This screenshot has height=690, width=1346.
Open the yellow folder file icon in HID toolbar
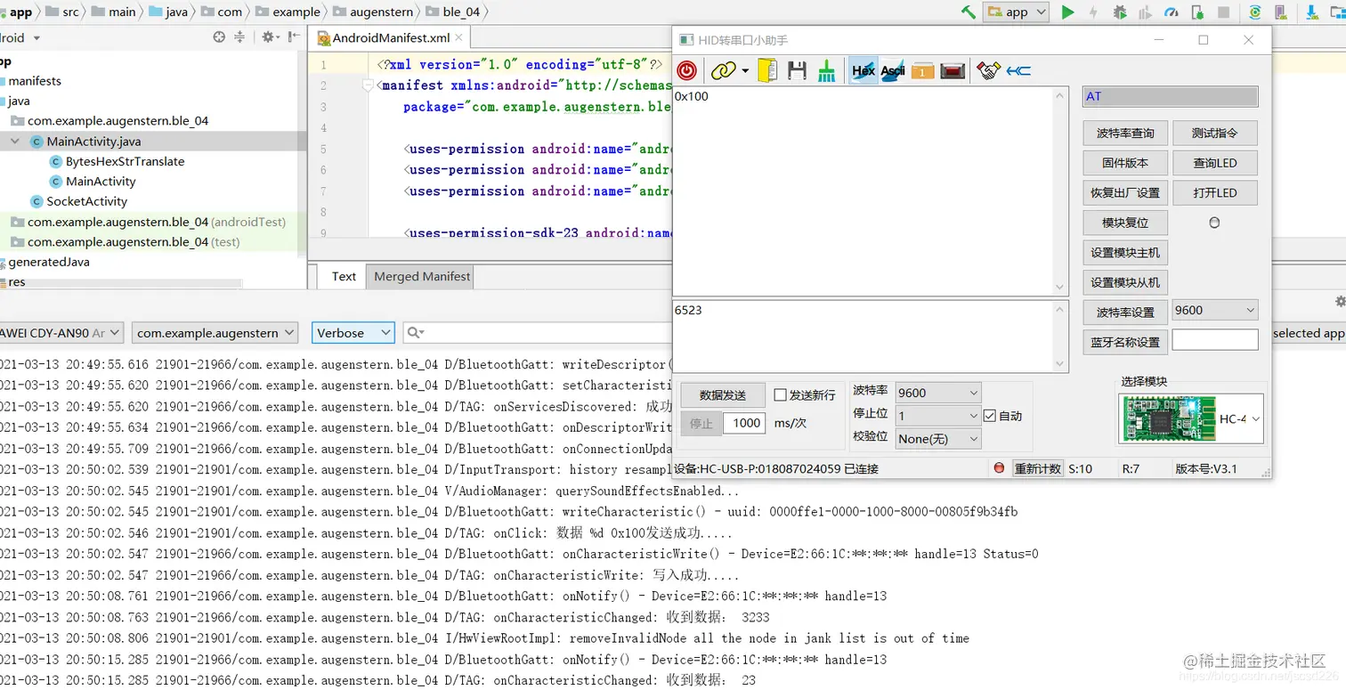tap(767, 70)
